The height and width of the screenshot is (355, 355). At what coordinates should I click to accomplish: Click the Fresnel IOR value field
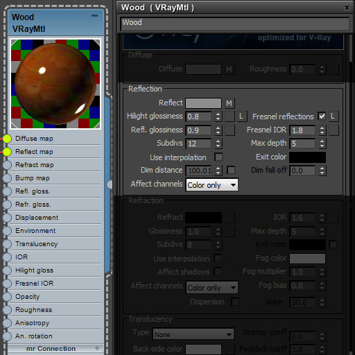[x=303, y=130]
